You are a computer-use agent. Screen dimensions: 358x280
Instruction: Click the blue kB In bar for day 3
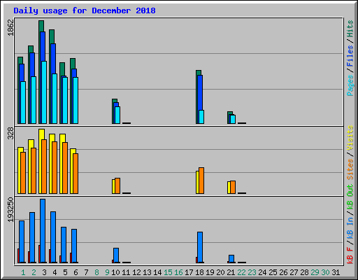[x=43, y=231]
